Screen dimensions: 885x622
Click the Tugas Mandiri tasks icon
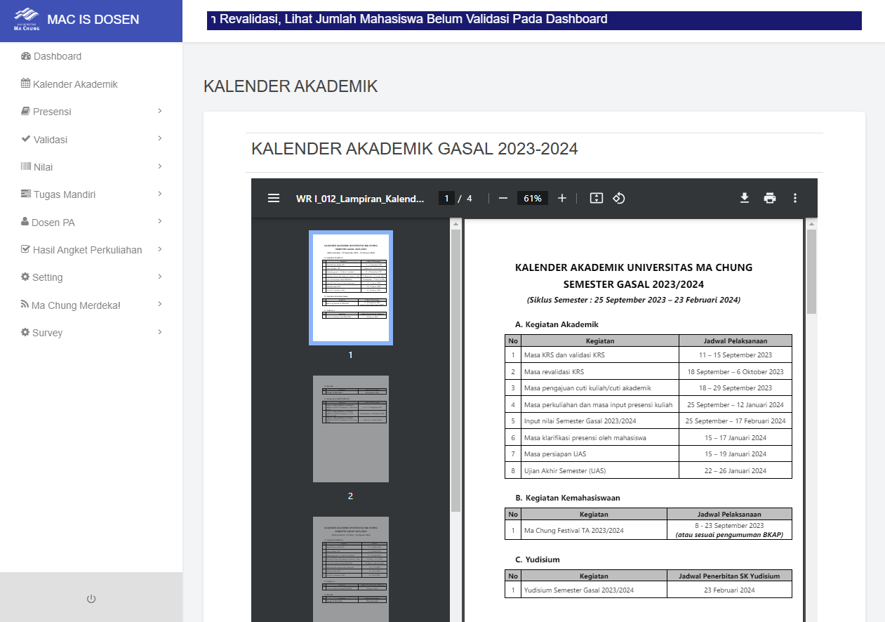pos(26,194)
